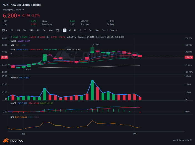The height and width of the screenshot is (145, 195).
Task: Switch to the yearly Y interval
Action: [85, 30]
